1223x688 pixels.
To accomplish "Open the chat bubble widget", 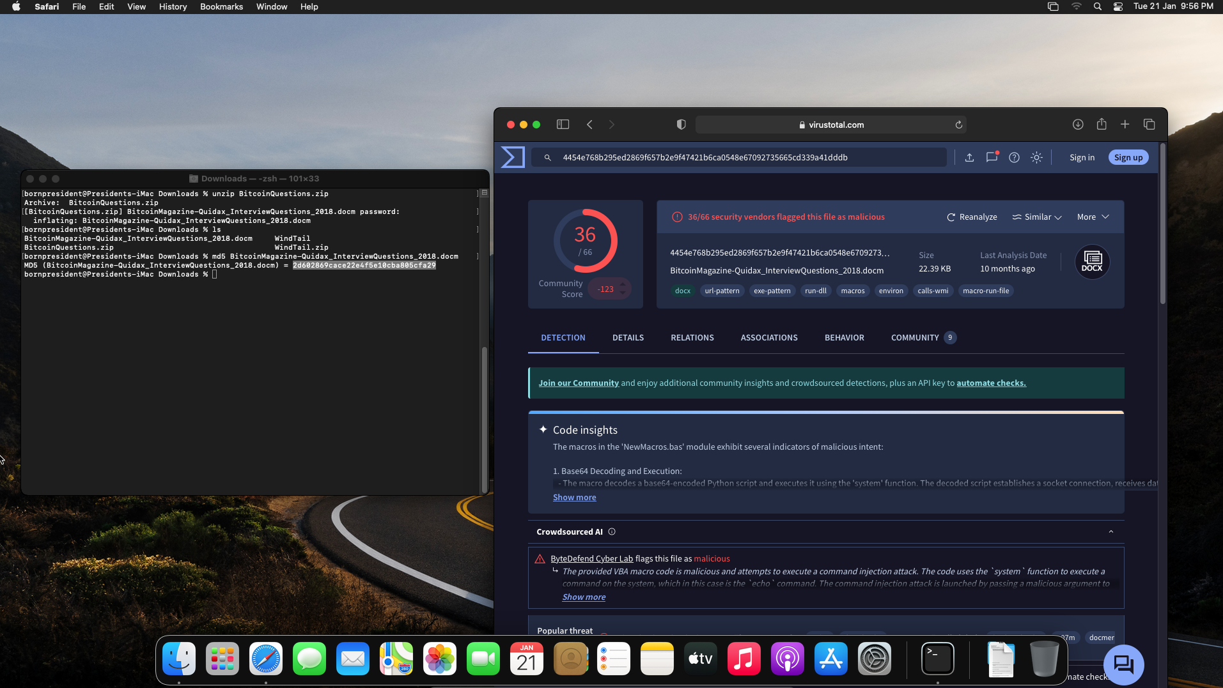I will [x=1123, y=664].
